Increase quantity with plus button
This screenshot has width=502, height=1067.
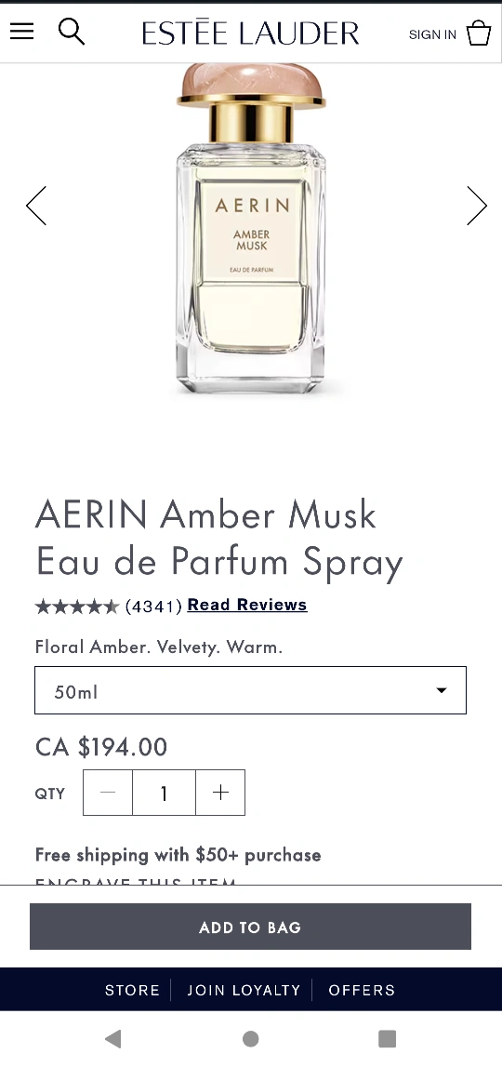coord(220,792)
